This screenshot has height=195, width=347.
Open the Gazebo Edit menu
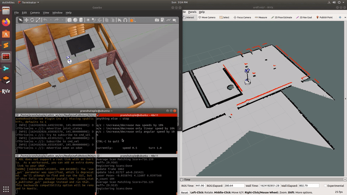click(x=24, y=13)
